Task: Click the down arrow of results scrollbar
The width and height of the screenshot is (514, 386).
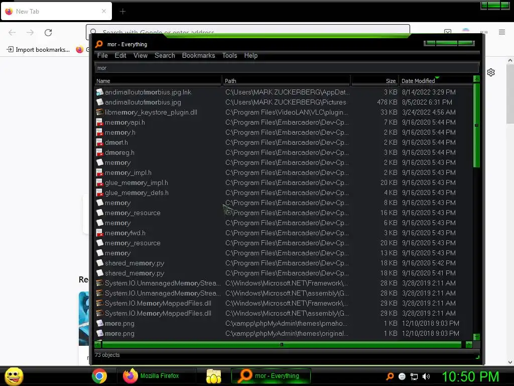Action: point(477,337)
